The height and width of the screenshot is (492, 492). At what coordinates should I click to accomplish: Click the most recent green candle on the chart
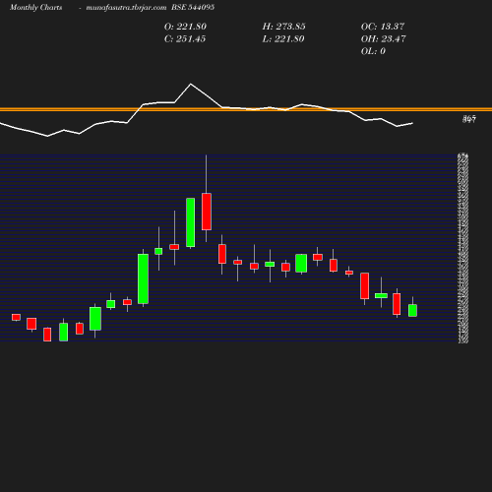coord(412,310)
